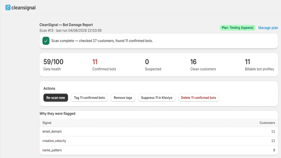
Task: Click the red Confirmed bots count
Action: click(x=95, y=62)
